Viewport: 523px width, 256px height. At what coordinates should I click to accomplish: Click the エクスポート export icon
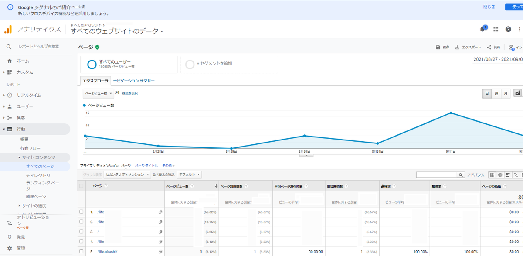pyautogui.click(x=457, y=47)
